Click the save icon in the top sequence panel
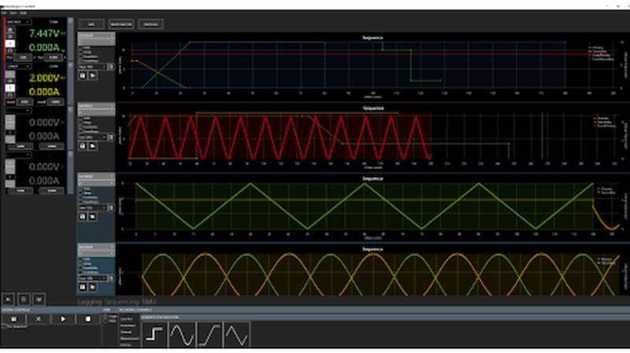 click(82, 77)
